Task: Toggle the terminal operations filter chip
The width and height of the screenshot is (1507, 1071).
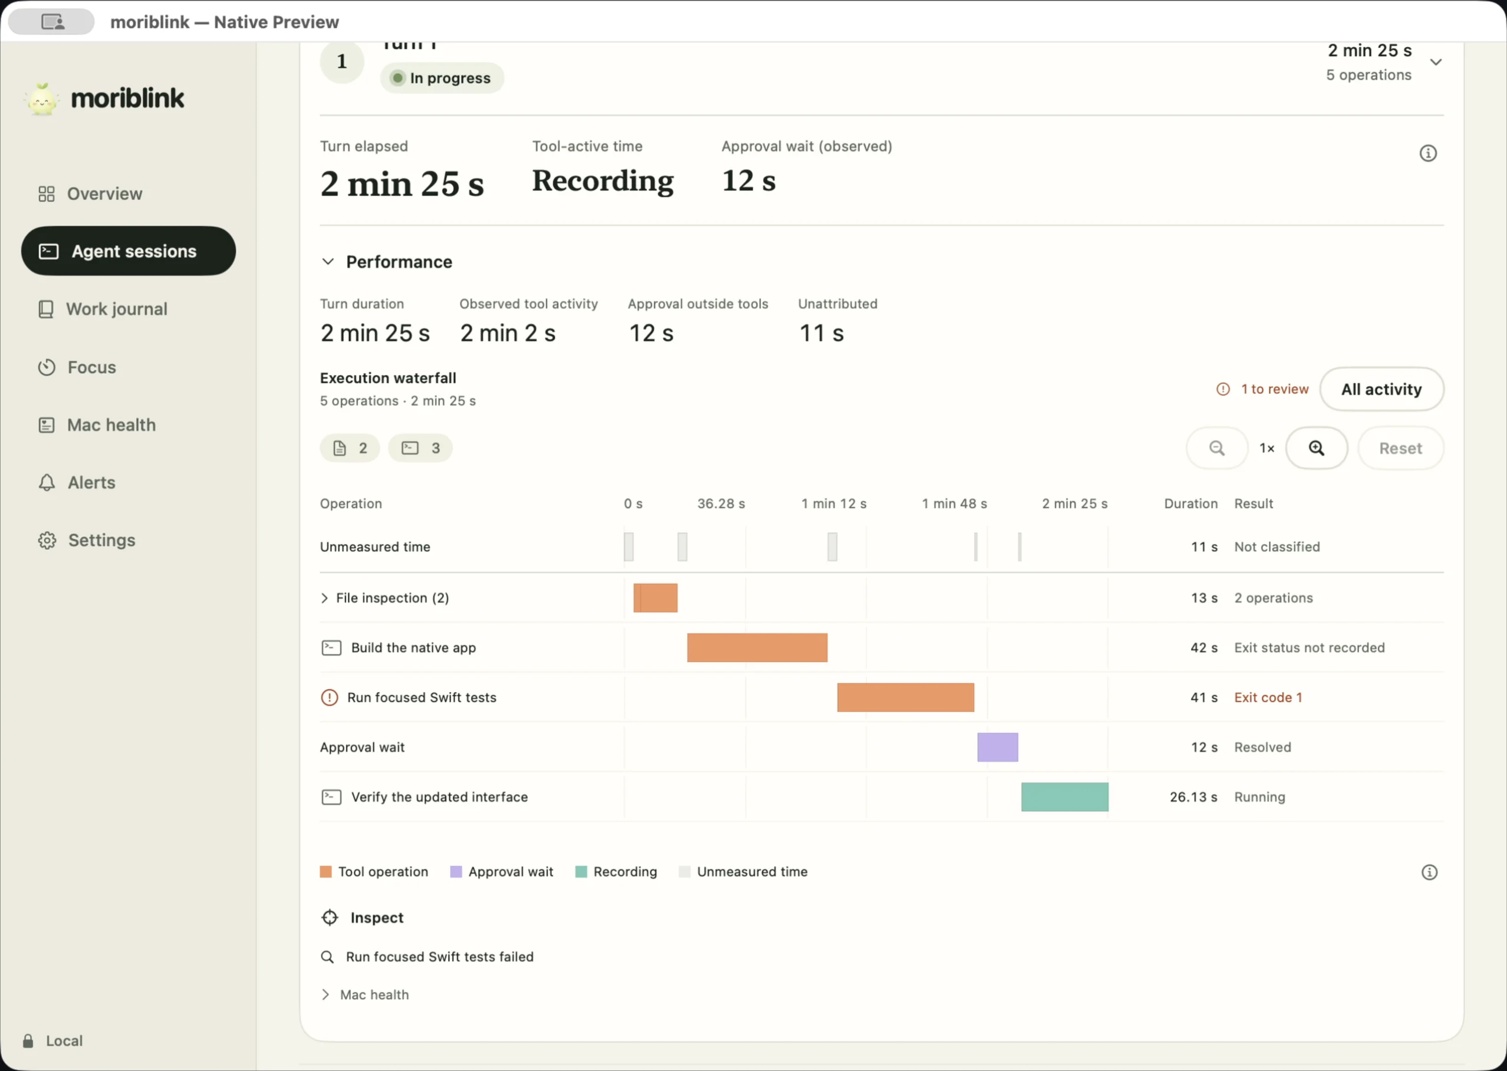Action: (x=420, y=449)
